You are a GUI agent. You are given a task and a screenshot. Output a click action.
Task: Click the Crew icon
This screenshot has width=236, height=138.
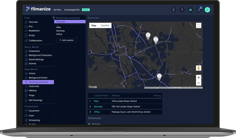pos(26,116)
